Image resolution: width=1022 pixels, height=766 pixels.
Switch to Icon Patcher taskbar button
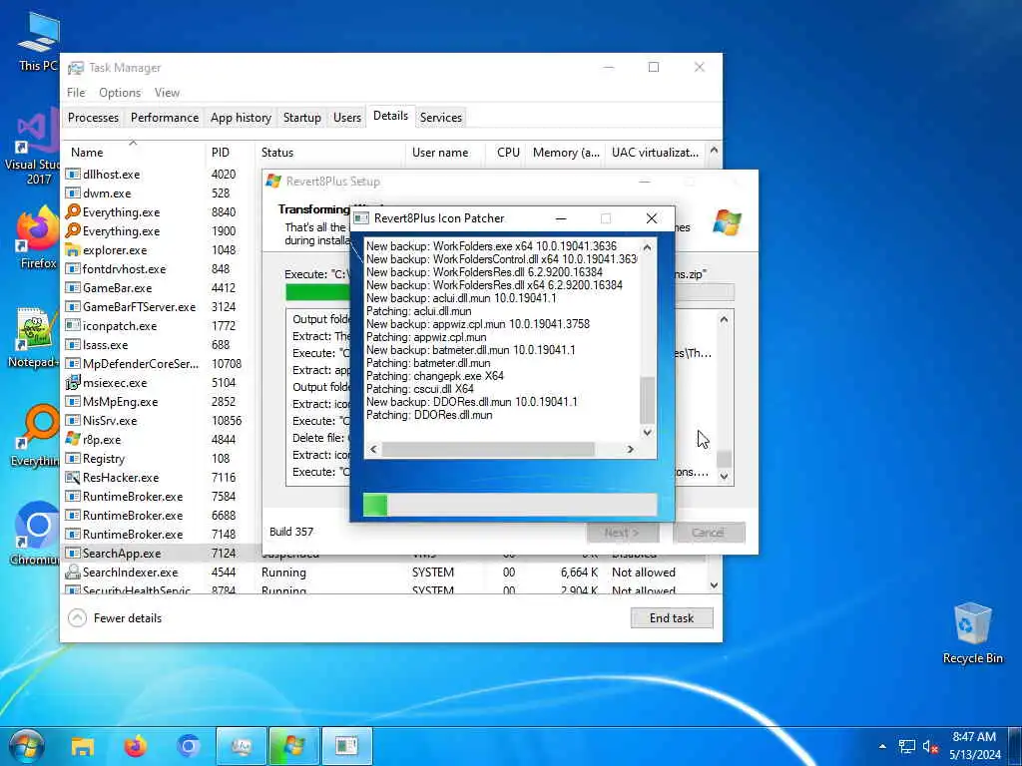point(346,746)
